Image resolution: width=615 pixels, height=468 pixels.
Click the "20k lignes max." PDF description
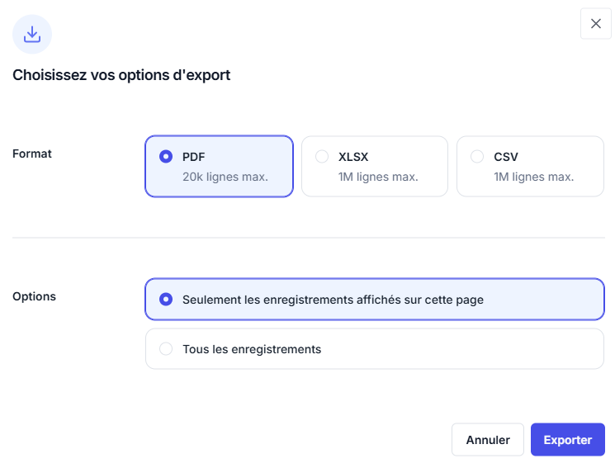point(225,177)
